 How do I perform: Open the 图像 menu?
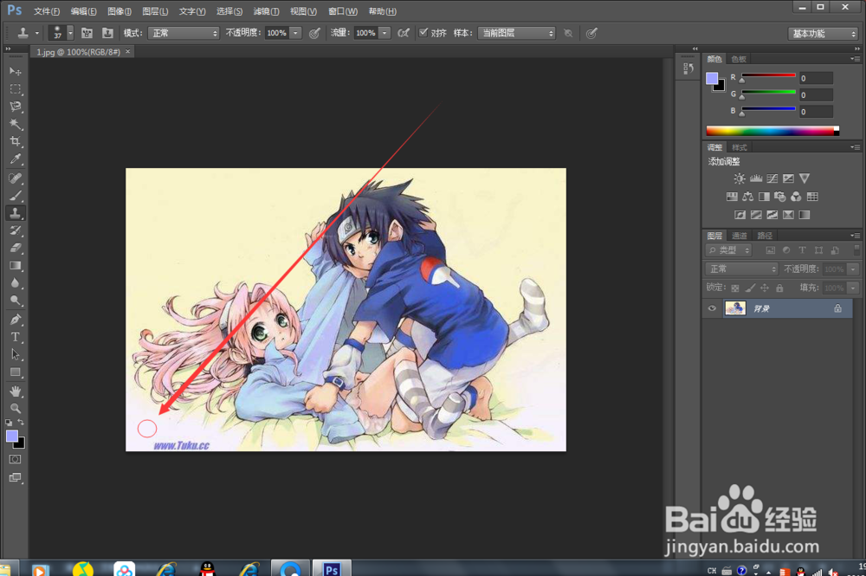(x=120, y=11)
